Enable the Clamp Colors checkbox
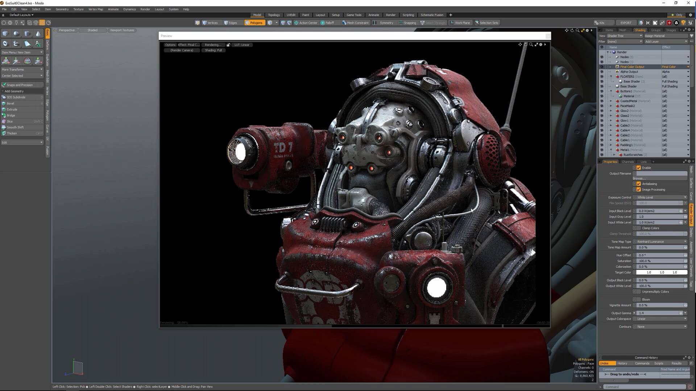The width and height of the screenshot is (696, 391). 639,228
